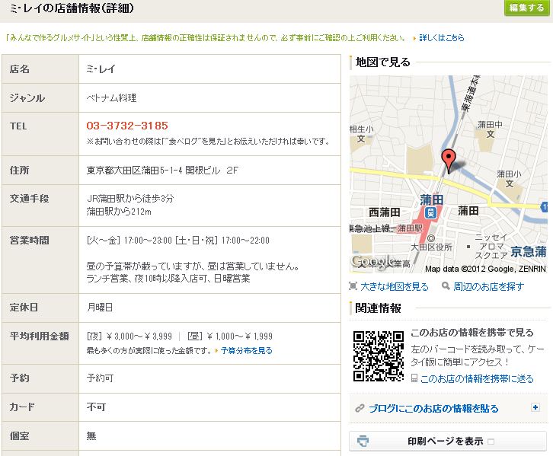Open the 詳しくはこちら details link
The height and width of the screenshot is (456, 553).
point(441,37)
